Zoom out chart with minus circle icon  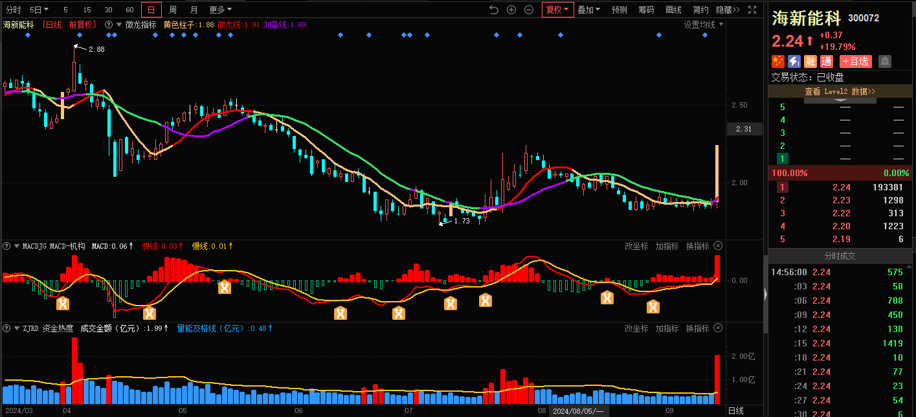click(x=529, y=10)
